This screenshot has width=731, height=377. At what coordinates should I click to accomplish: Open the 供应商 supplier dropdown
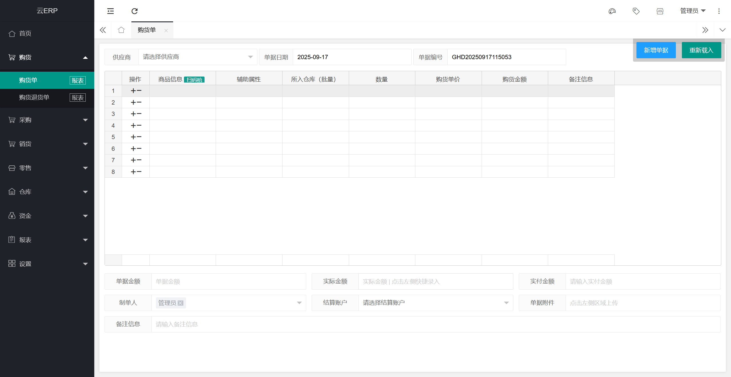[x=197, y=57]
